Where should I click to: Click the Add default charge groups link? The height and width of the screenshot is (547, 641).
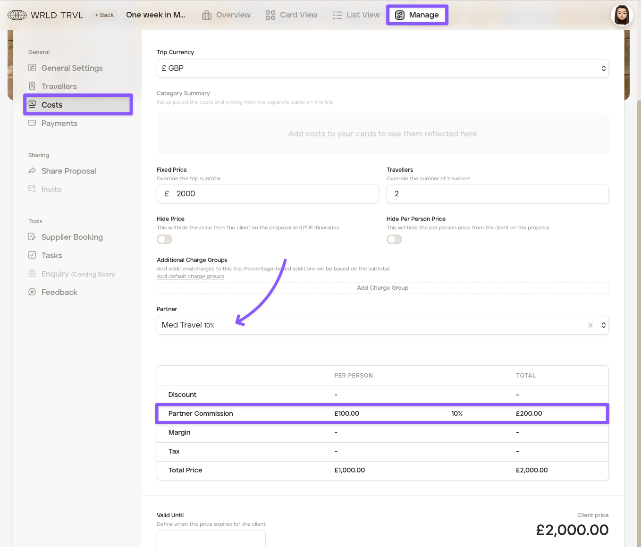click(x=190, y=277)
